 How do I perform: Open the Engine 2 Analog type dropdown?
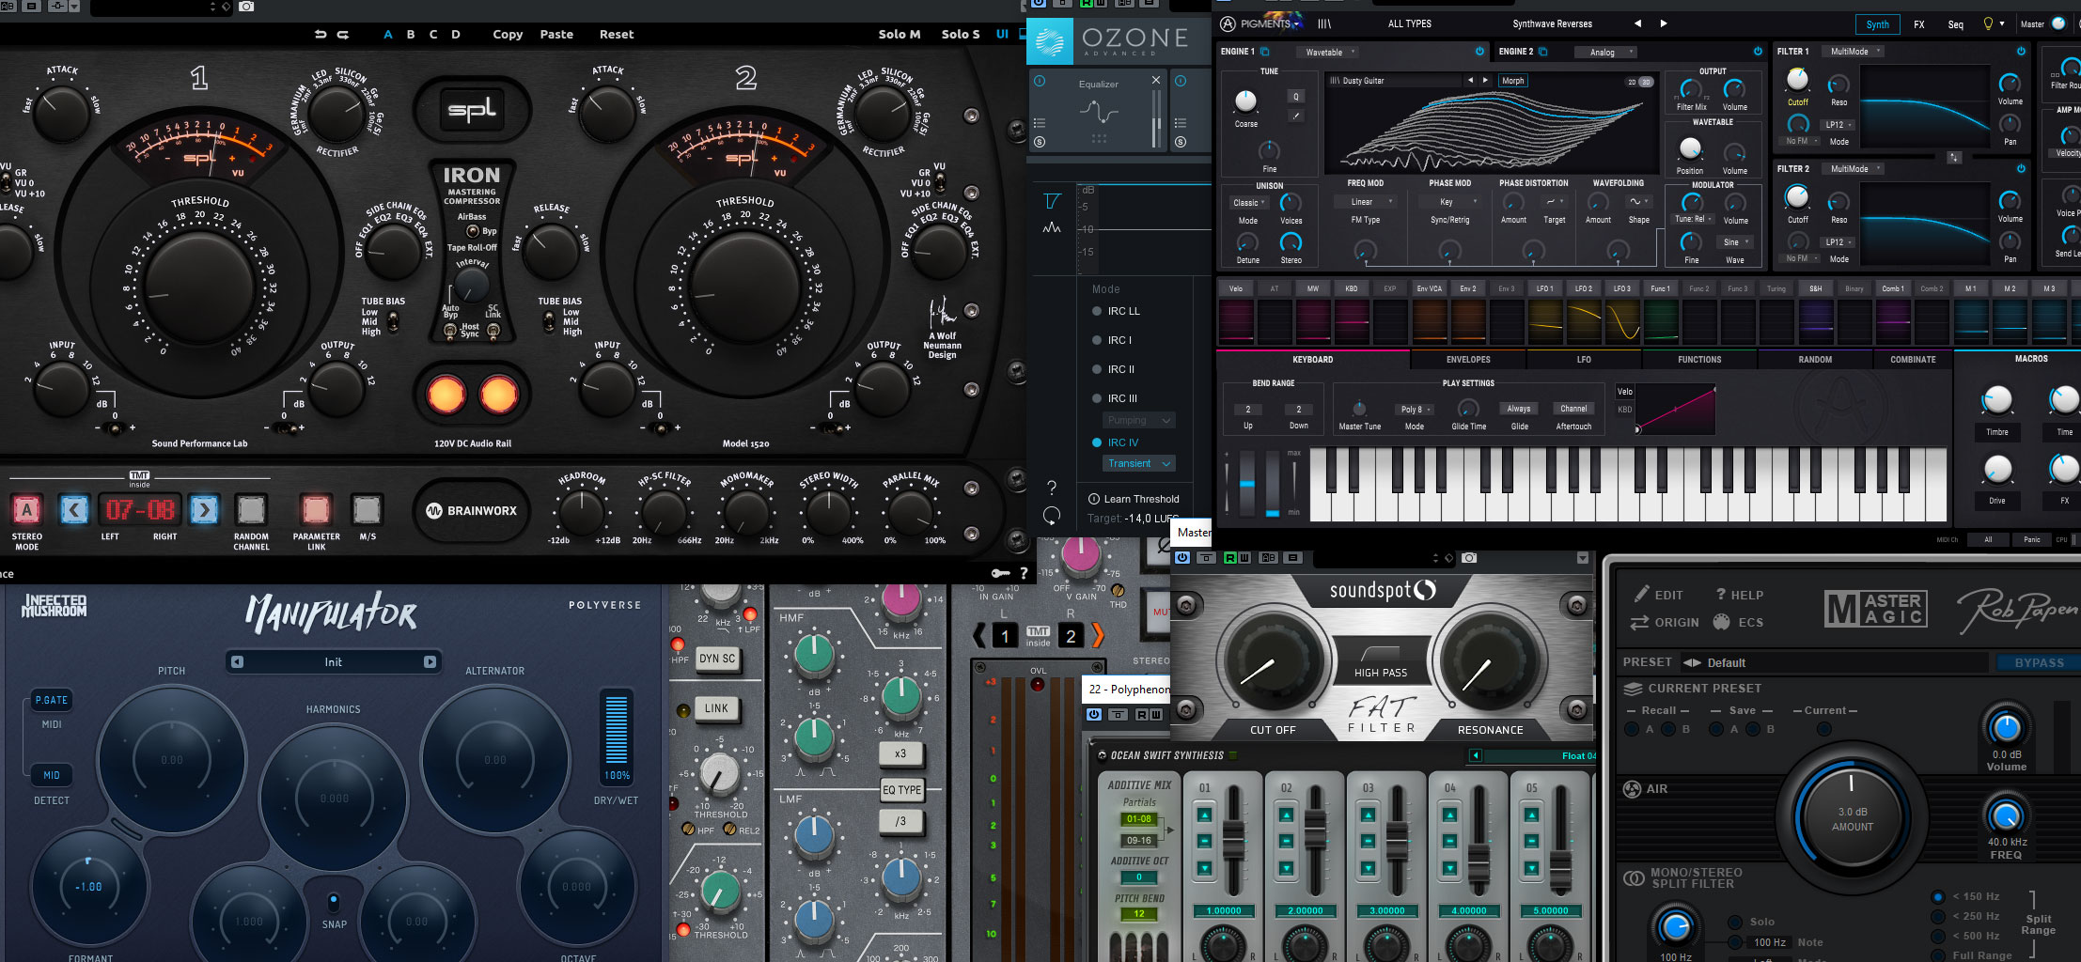pyautogui.click(x=1607, y=53)
